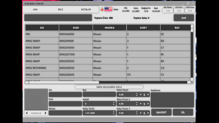Click the Geliş Fiyatı spinner arrows
This screenshot has width=219, height=123.
(x=137, y=95)
